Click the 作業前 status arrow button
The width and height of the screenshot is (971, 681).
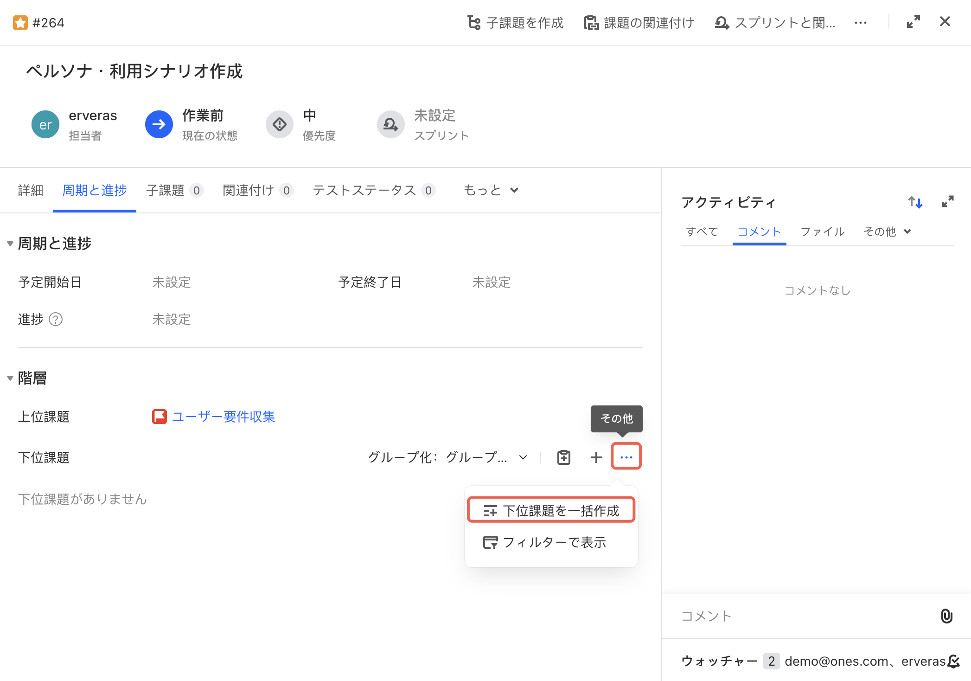click(x=159, y=124)
